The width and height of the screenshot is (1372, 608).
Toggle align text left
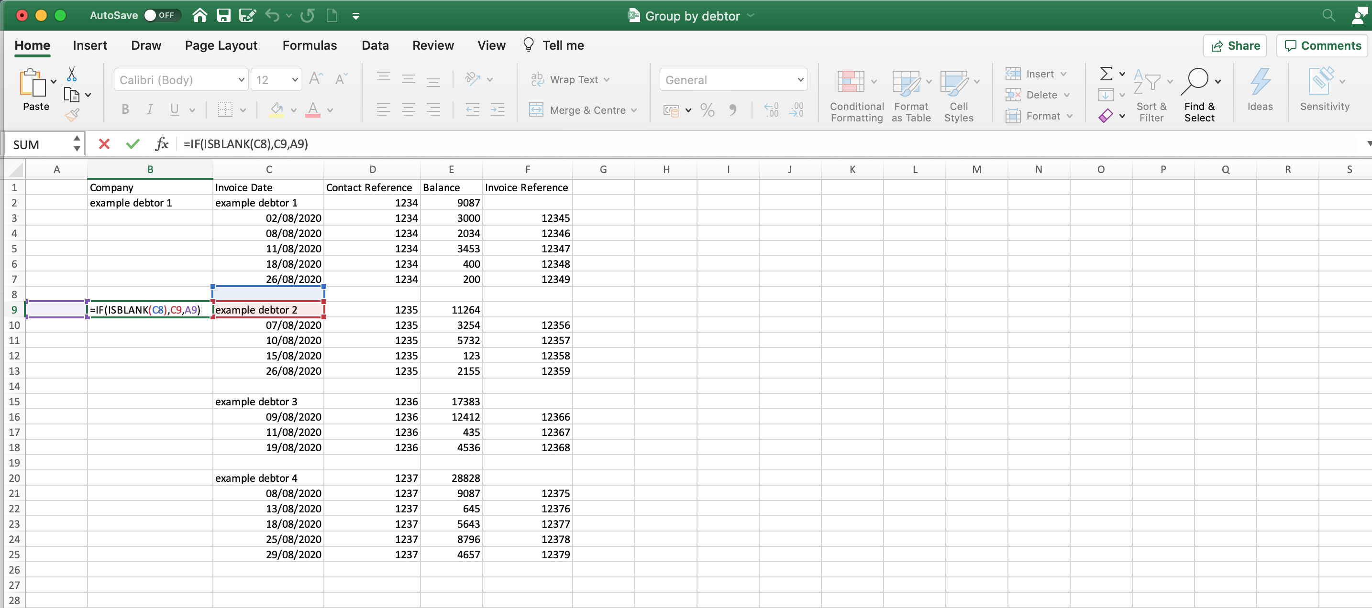pyautogui.click(x=384, y=109)
